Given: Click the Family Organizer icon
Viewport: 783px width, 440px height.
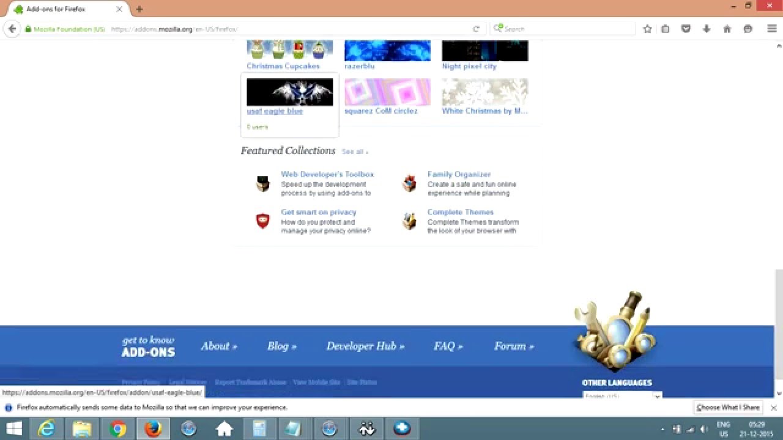Looking at the screenshot, I should click(409, 183).
